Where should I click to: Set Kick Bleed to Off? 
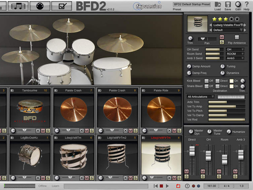point(206,81)
